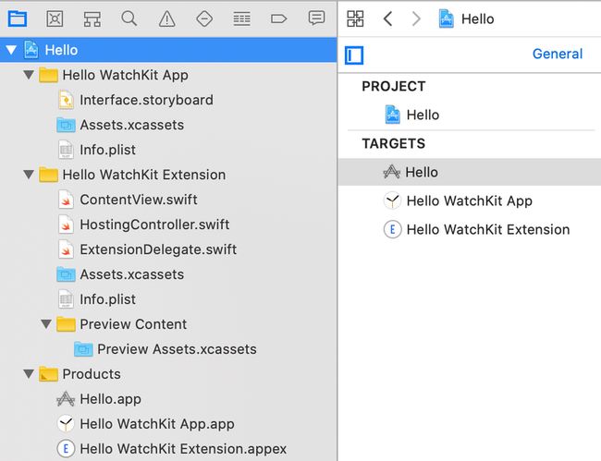Open the Source Control navigator icon
Viewport: 601px width, 461px height.
tap(55, 18)
